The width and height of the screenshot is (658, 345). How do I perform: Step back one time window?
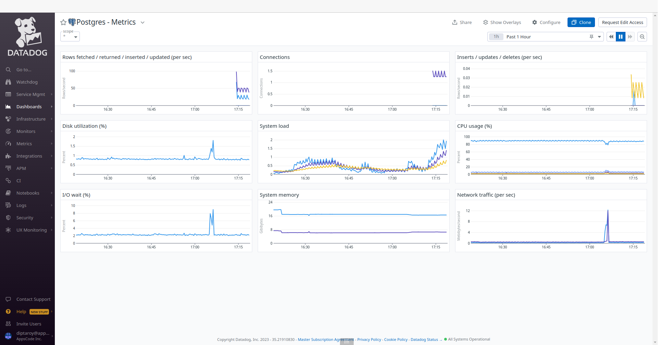click(611, 37)
